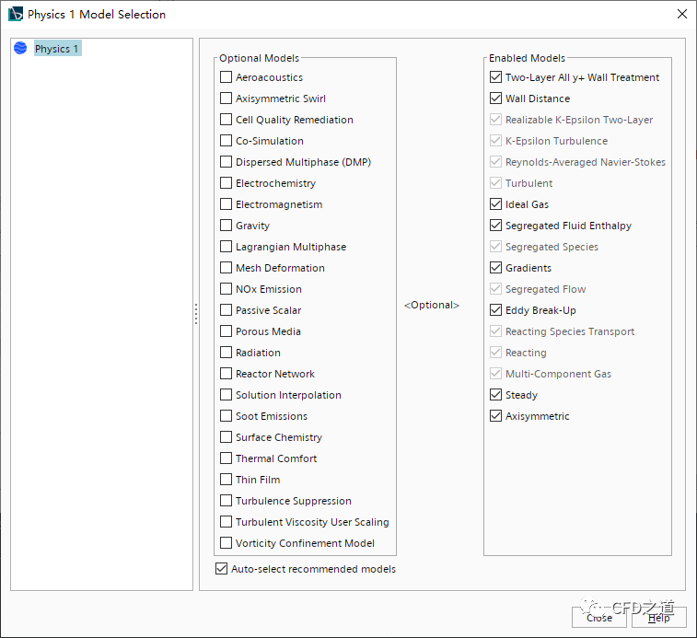Screen dimensions: 697x638
Task: Enable the Porous Media model
Action: pos(226,331)
